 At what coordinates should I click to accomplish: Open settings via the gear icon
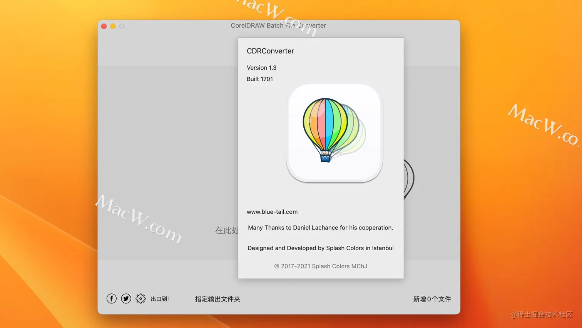point(140,299)
